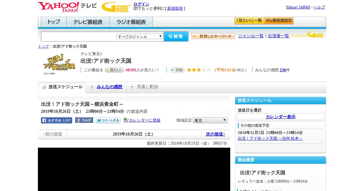Click the Twitter ツイートする button

(108, 120)
